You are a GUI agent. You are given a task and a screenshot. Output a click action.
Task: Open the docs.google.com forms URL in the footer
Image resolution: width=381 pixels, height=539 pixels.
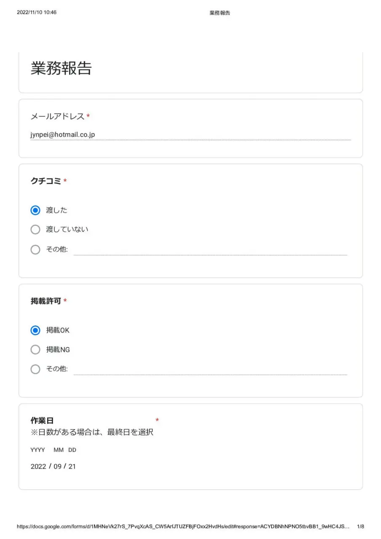[x=182, y=526]
